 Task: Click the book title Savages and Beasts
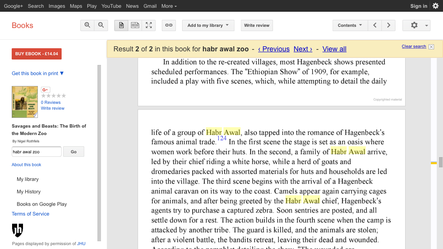coord(49,130)
